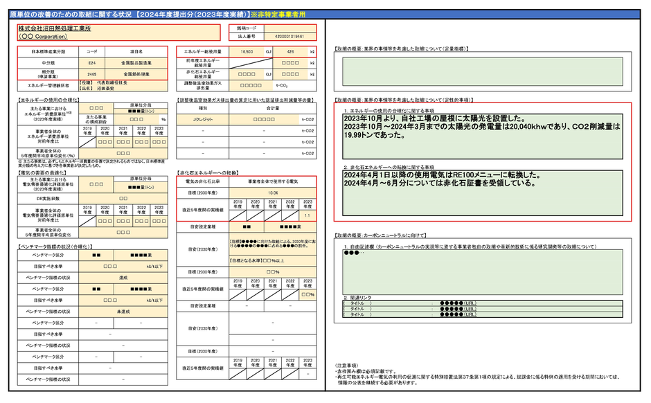
Task: Click the 【目標となる水準】 □□%以上 field
Action: tap(273, 260)
